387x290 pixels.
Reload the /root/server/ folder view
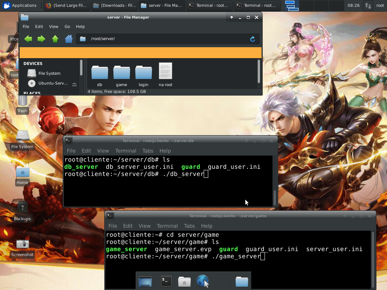click(252, 39)
